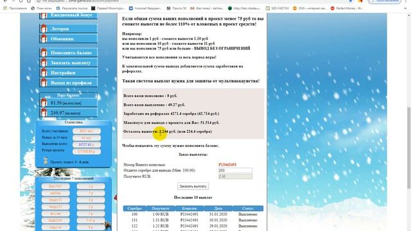Image resolution: width=411 pixels, height=231 pixels.
Task: Open the Приложения apps bookmark icon
Action: 5,8
